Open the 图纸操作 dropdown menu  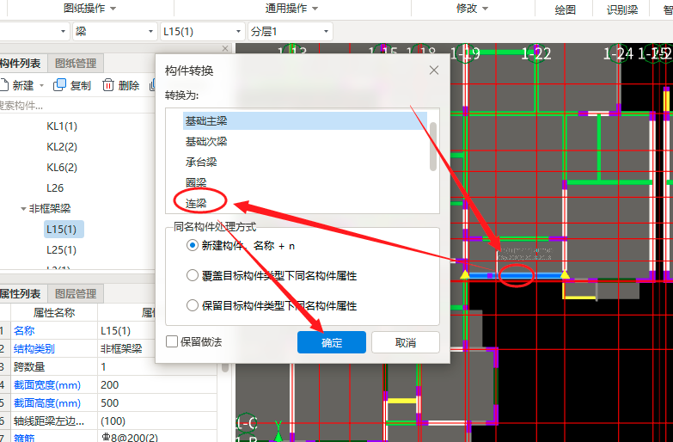(89, 8)
